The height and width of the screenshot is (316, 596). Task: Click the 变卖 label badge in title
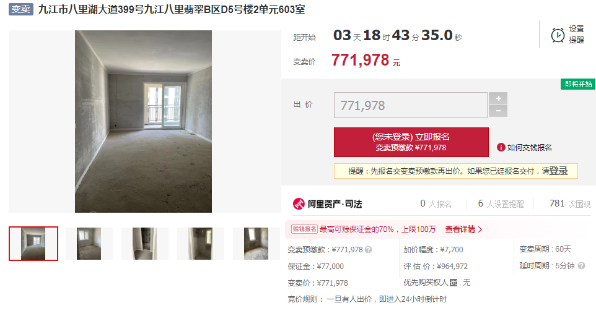21,9
